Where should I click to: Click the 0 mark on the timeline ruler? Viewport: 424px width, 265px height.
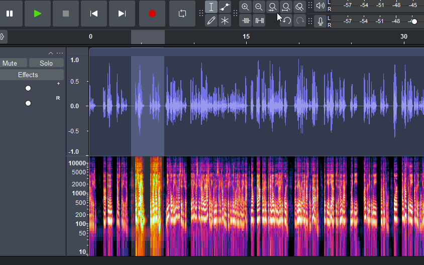[90, 37]
